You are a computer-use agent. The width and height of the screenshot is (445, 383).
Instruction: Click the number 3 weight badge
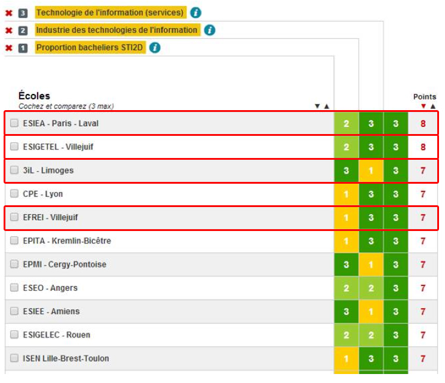[23, 13]
